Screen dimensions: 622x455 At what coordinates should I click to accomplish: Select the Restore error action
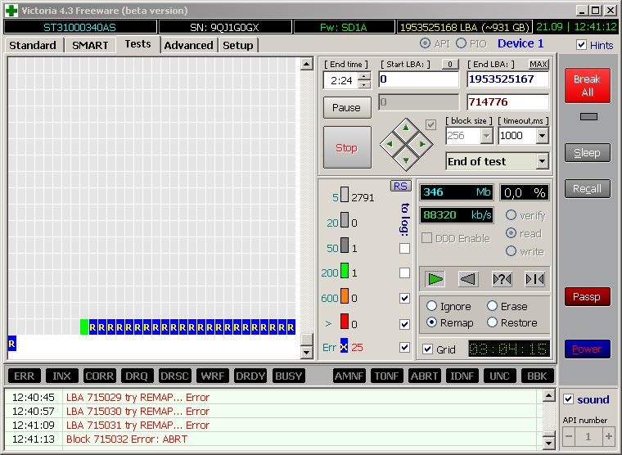tap(492, 322)
